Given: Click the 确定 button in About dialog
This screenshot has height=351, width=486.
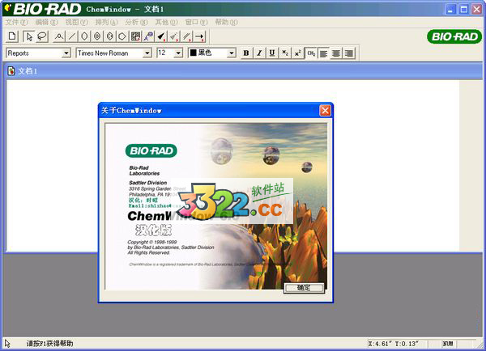Looking at the screenshot, I should (x=304, y=288).
